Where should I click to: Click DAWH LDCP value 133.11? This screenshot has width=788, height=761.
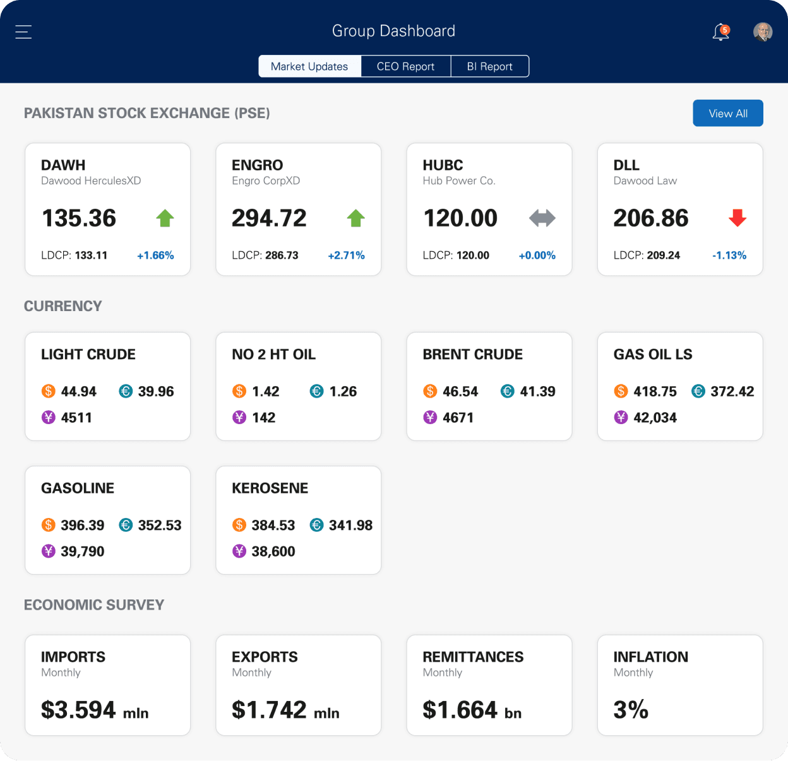pyautogui.click(x=91, y=256)
